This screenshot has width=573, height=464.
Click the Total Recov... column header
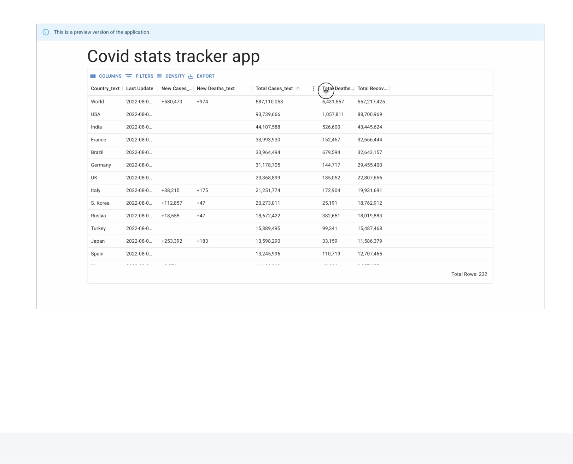point(372,89)
